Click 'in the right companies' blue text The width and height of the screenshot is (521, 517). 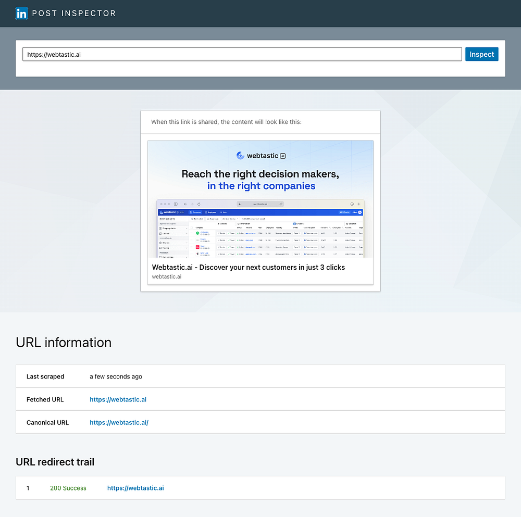(261, 186)
